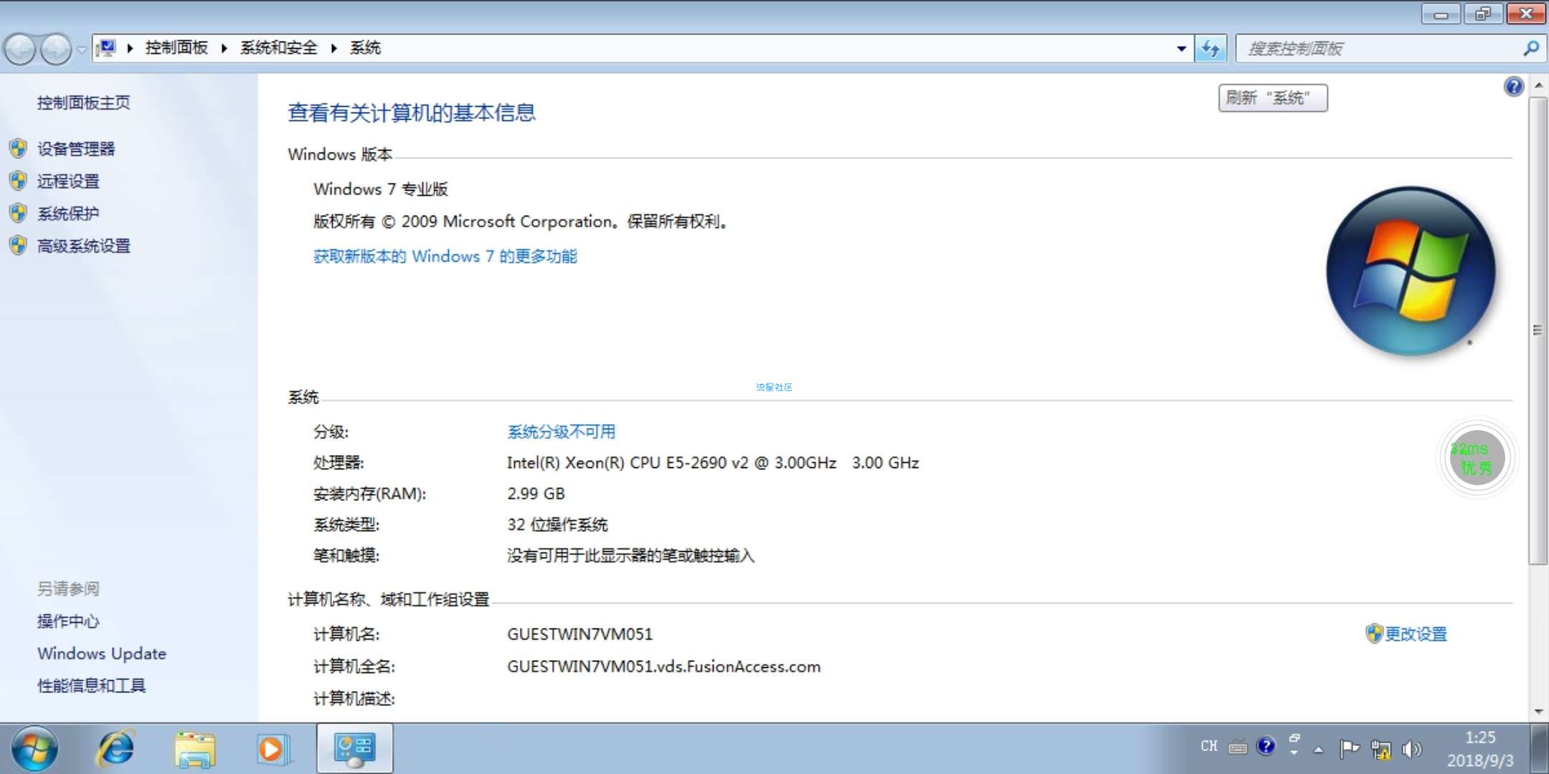Show hidden tray icons arrow

click(x=1318, y=750)
